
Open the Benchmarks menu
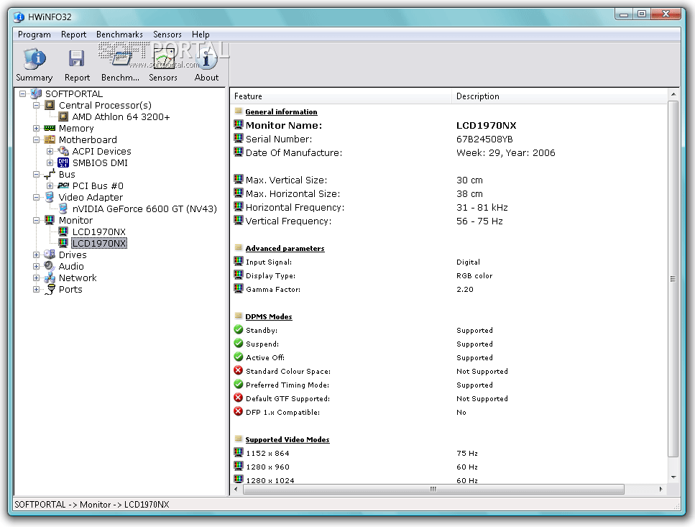[x=119, y=35]
